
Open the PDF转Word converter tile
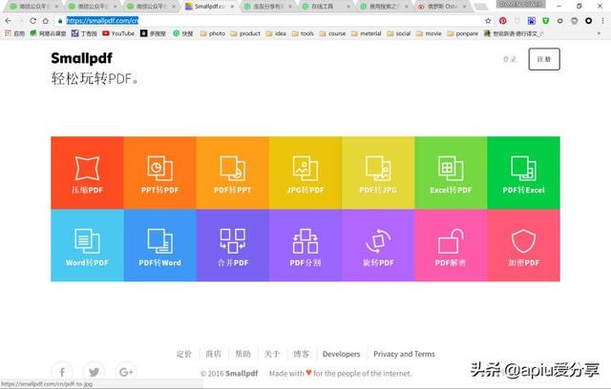(x=159, y=245)
